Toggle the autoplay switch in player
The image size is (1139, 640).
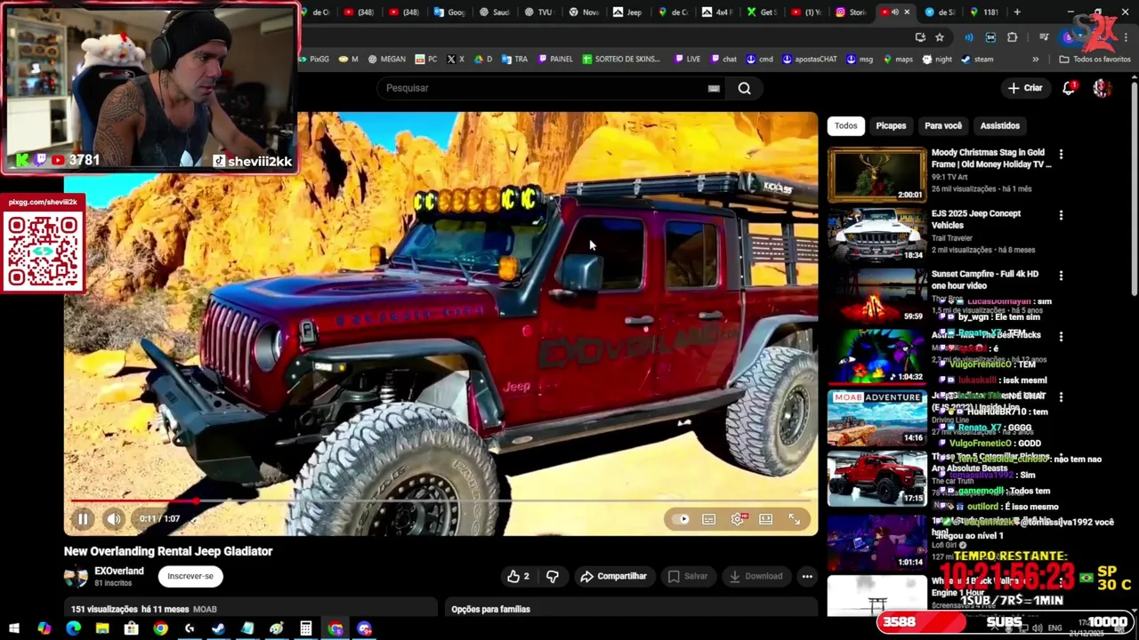(683, 519)
